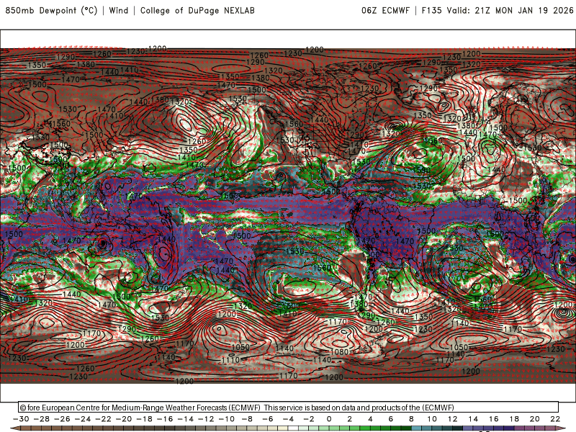Click the −16 value on the color scale
The height and width of the screenshot is (432, 576).
165,419
